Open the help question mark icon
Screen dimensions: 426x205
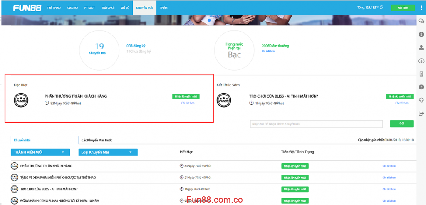(x=421, y=87)
